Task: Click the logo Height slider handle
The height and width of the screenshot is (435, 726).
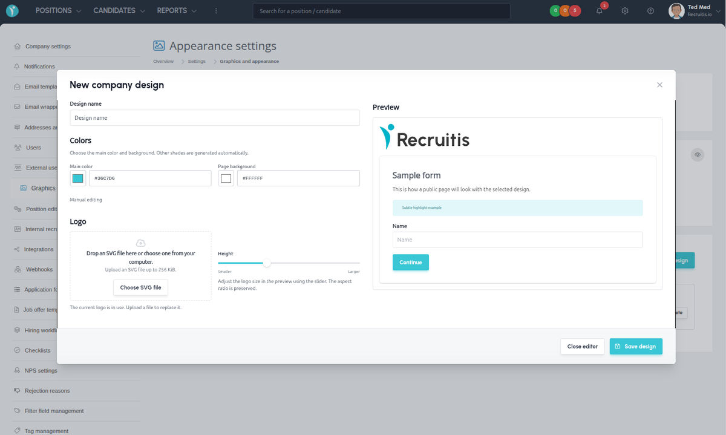Action: 267,263
